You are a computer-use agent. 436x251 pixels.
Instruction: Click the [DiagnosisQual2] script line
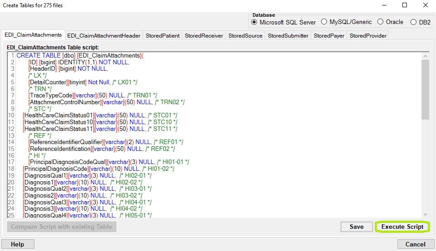point(88,189)
